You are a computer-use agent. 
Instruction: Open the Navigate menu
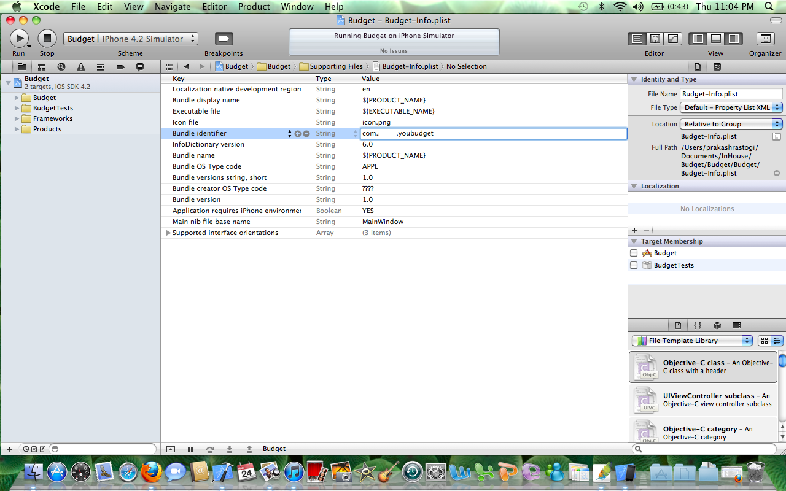click(x=173, y=7)
